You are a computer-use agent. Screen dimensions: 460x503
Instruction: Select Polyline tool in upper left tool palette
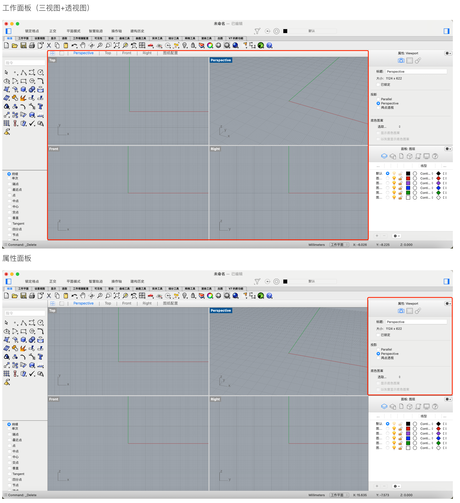23,72
